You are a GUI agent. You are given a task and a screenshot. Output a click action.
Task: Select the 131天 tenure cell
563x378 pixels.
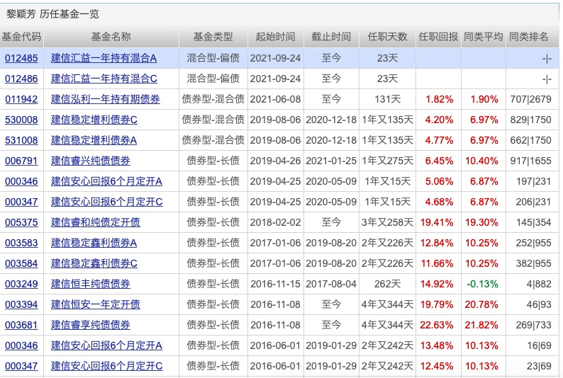coord(387,99)
